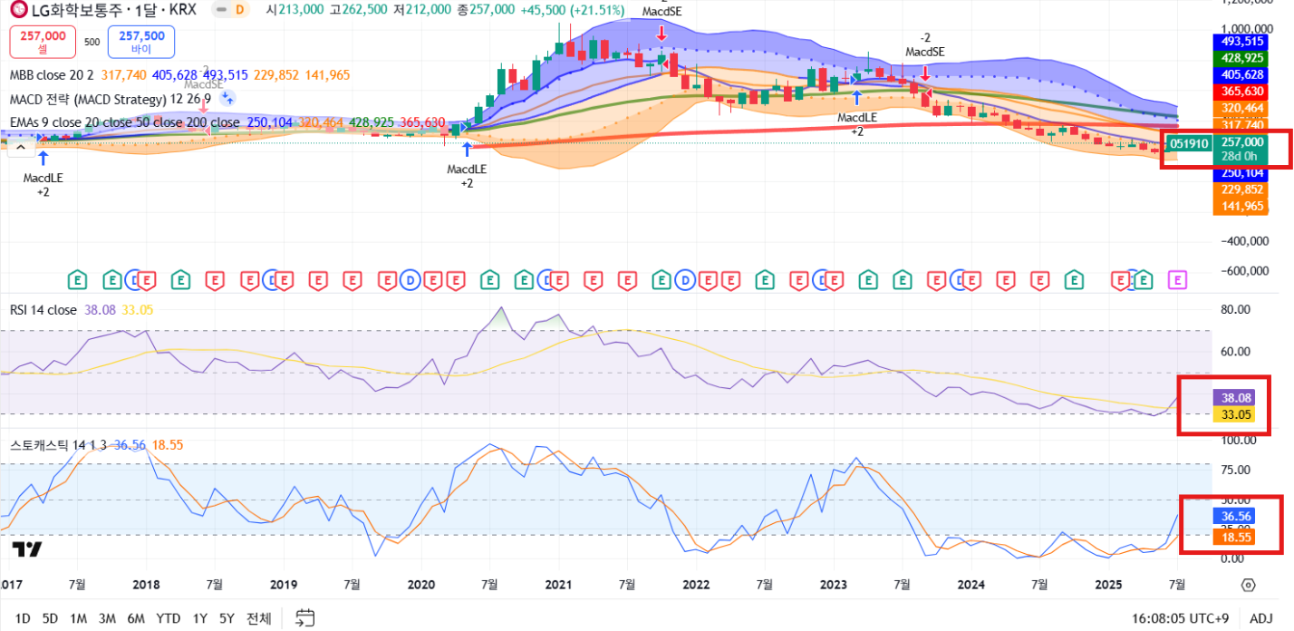The height and width of the screenshot is (631, 1294).
Task: Select the MBB close 20 2 indicator legend
Action: pos(53,75)
